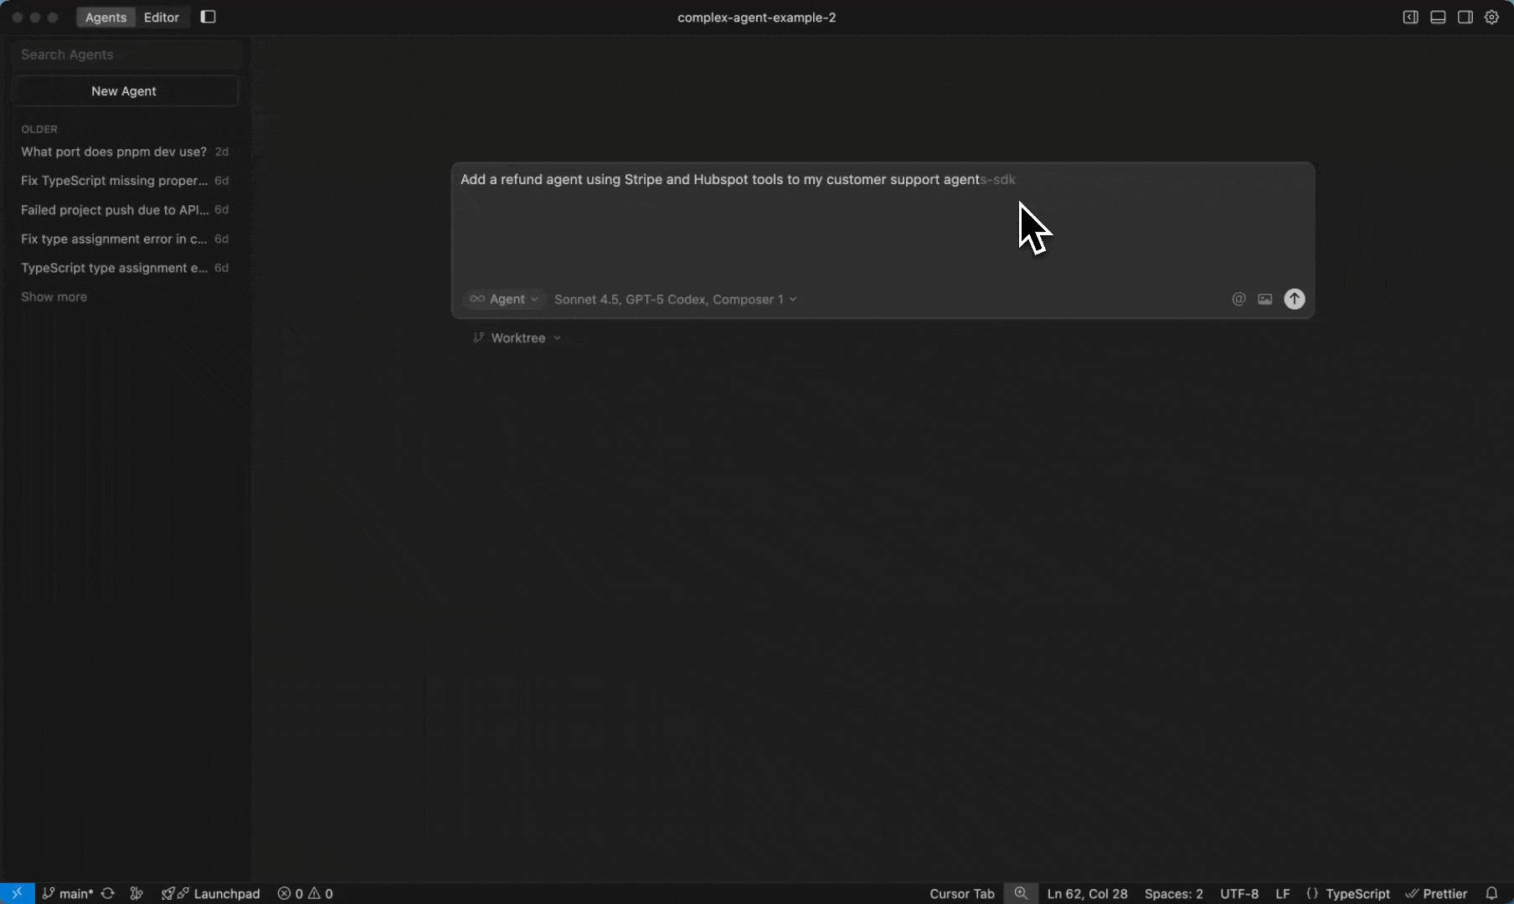Expand the model selector dropdown
This screenshot has height=904, width=1514.
click(x=675, y=299)
